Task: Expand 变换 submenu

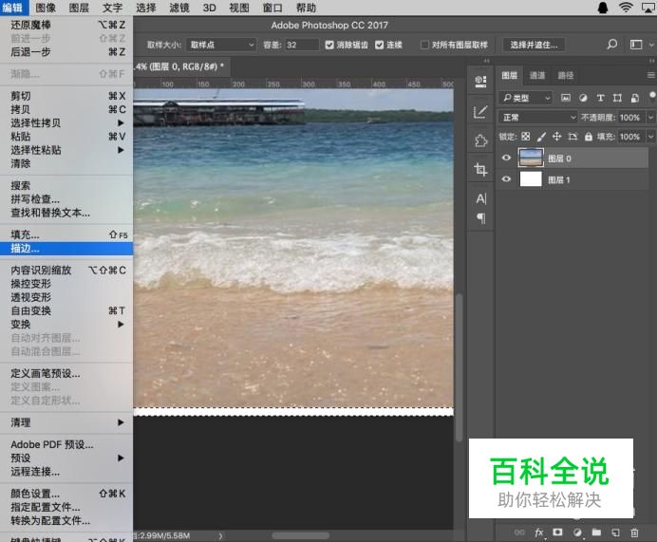Action: pos(67,325)
